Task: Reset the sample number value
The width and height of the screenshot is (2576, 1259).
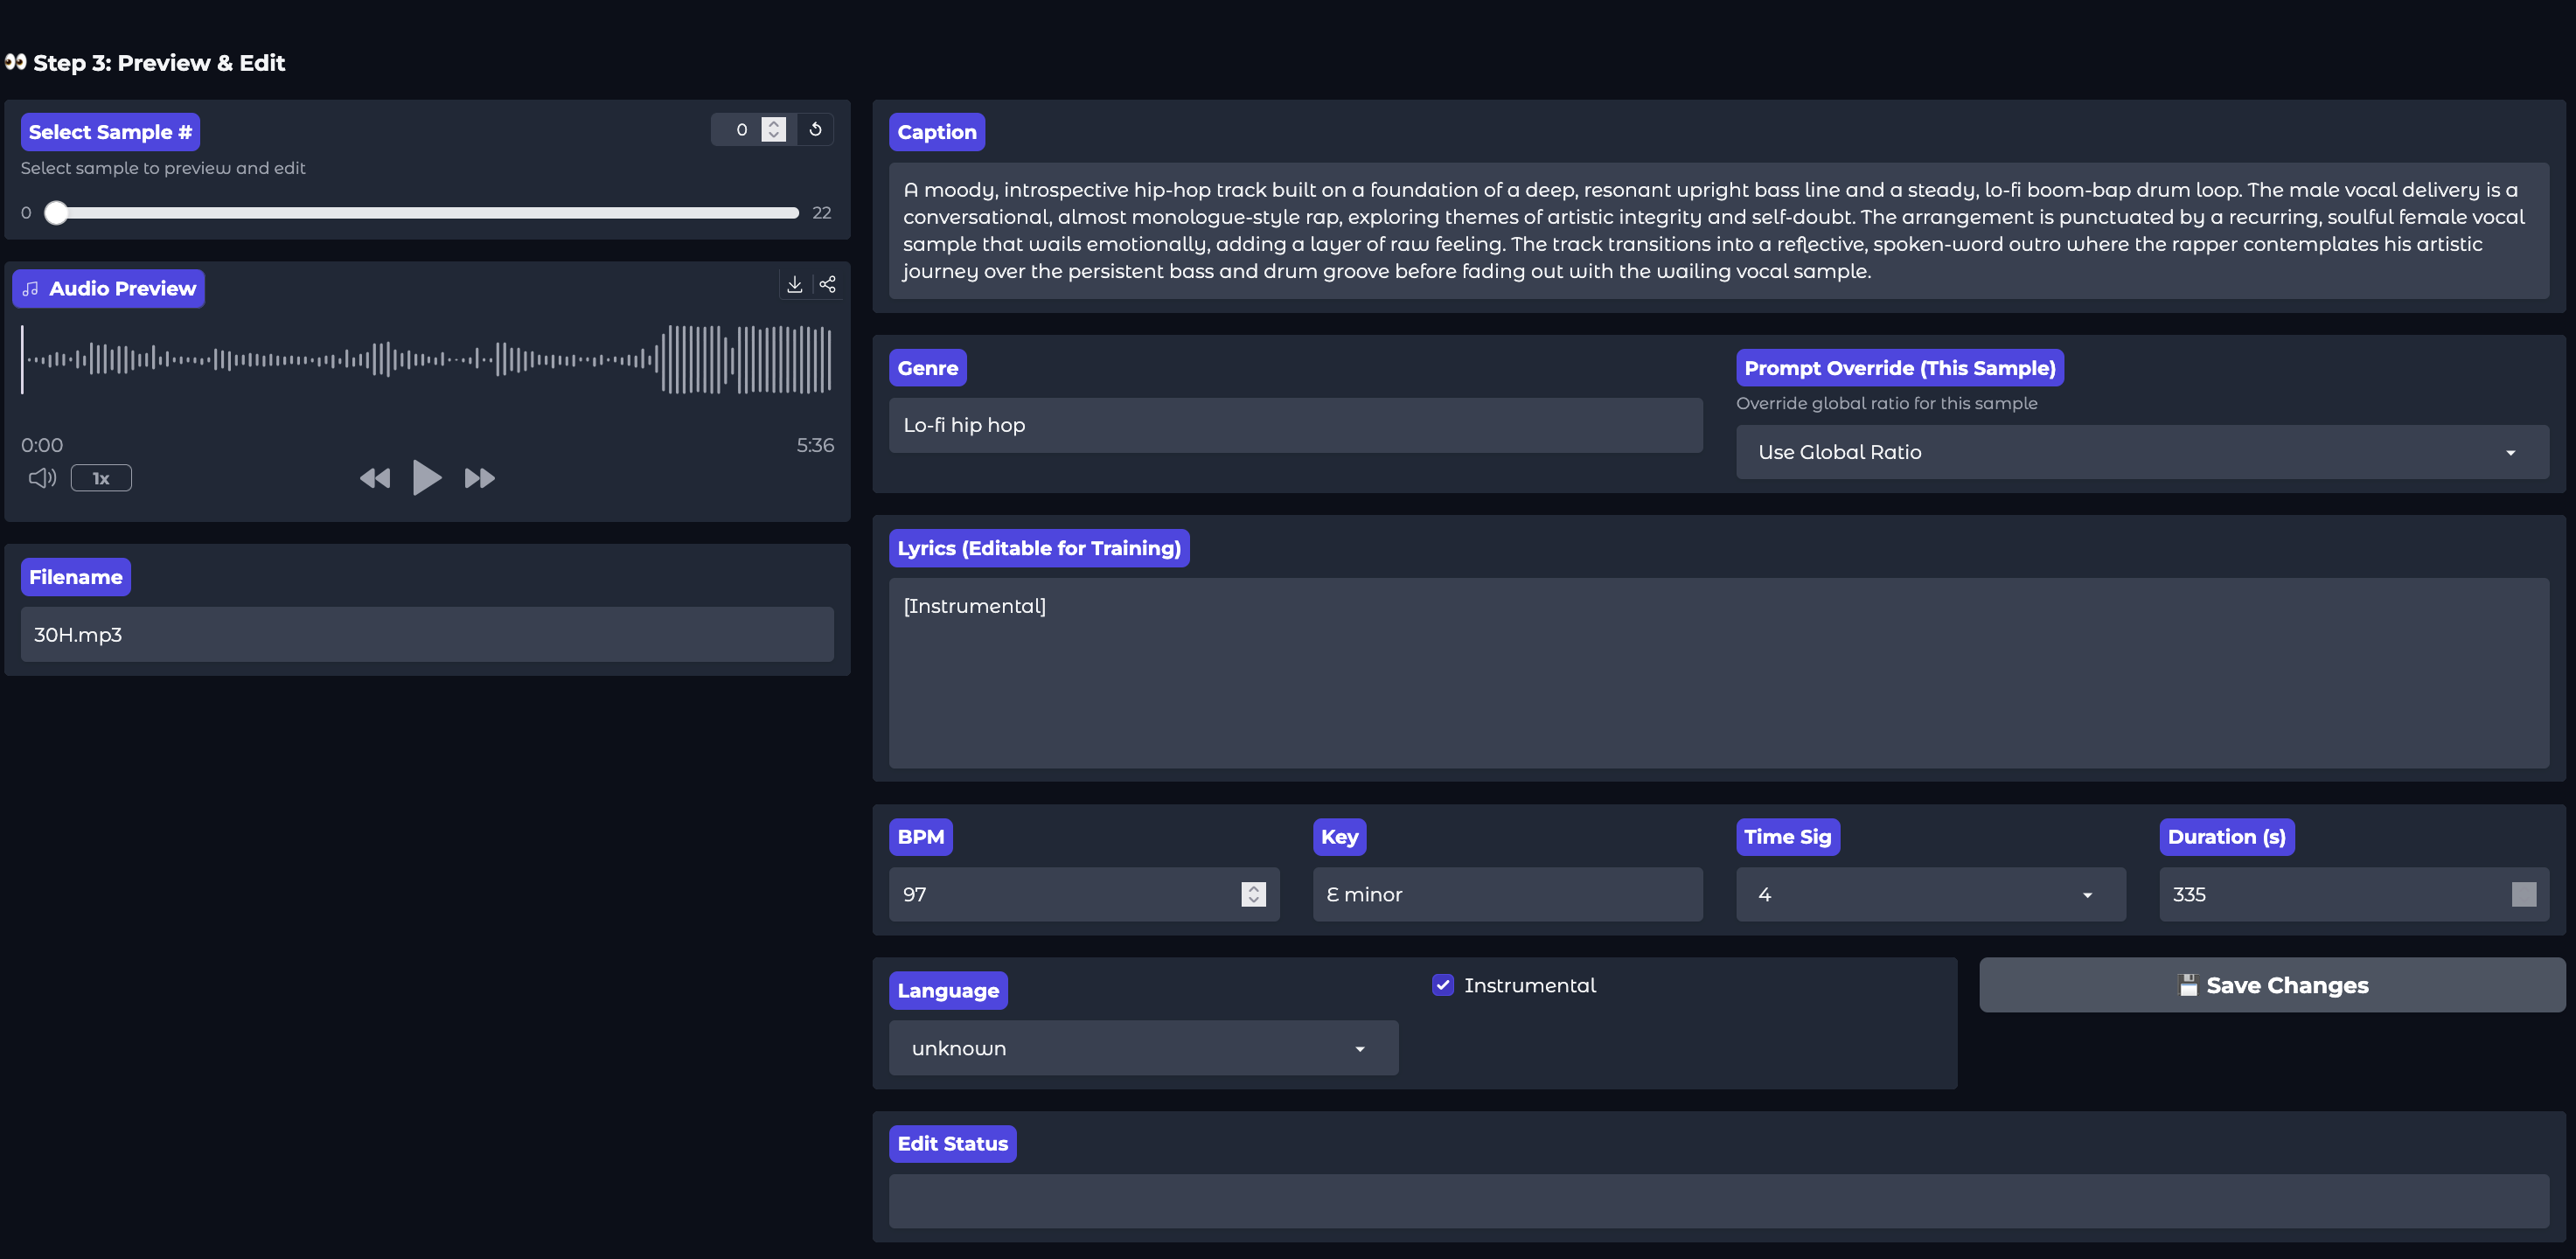Action: 815,129
